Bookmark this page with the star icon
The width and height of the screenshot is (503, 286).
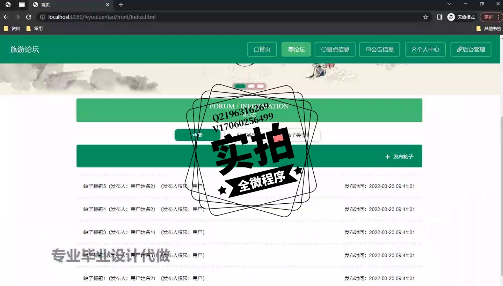point(425,17)
